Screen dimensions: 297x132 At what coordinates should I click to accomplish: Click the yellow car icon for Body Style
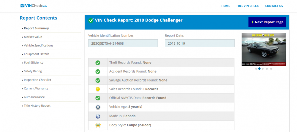(98, 125)
